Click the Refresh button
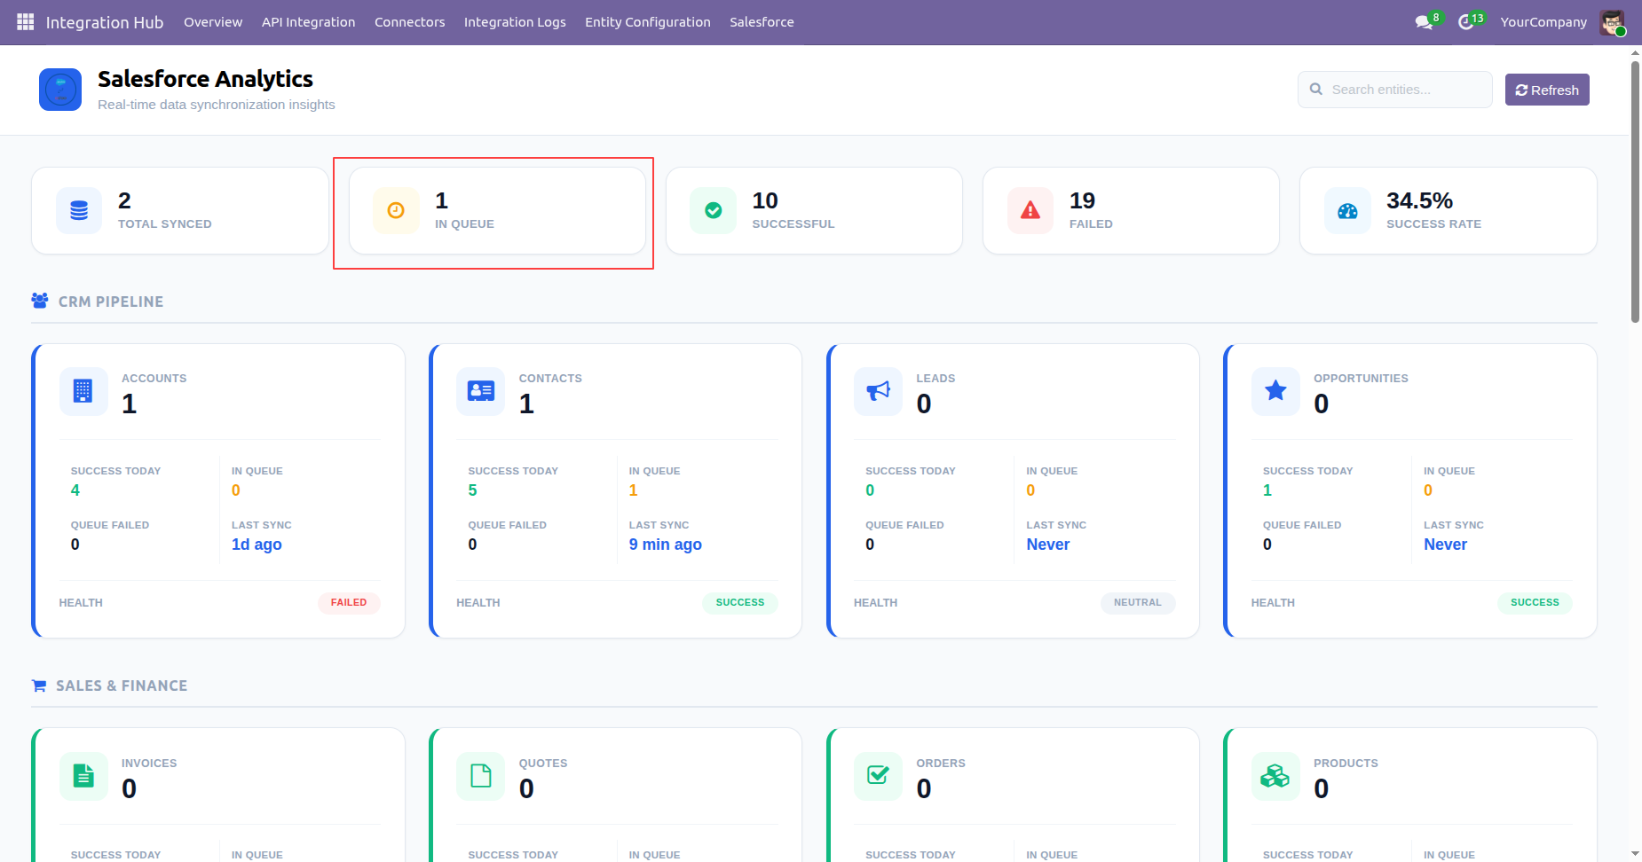 pyautogui.click(x=1547, y=90)
